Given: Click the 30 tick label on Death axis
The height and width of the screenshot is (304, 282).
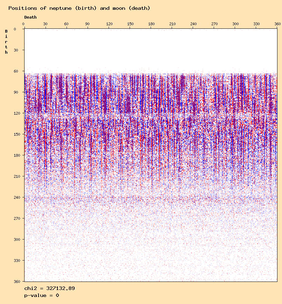Looking at the screenshot, I should [x=45, y=24].
